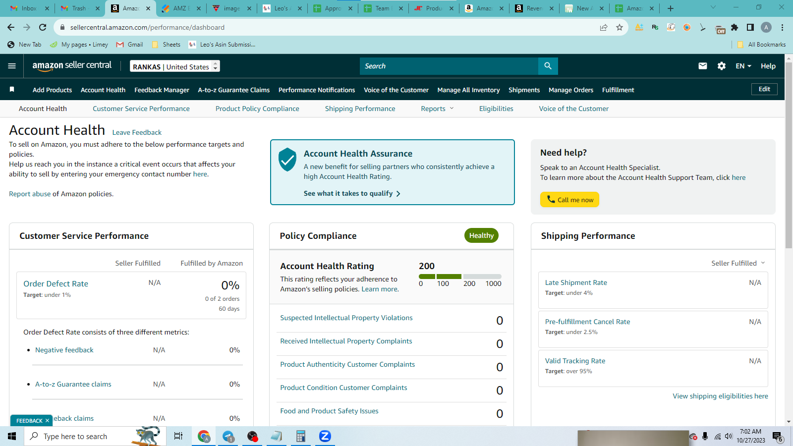
Task: Open Zoom from the taskbar
Action: coord(325,436)
